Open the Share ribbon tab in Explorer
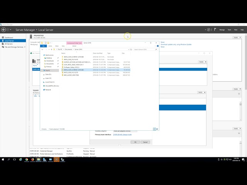The width and height of the screenshot is (247, 185). [57, 46]
